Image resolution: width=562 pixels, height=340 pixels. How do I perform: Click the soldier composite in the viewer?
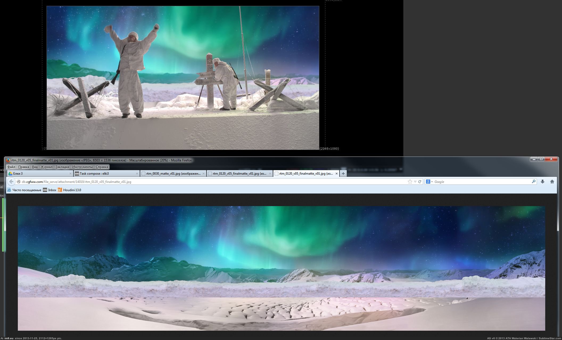(183, 78)
